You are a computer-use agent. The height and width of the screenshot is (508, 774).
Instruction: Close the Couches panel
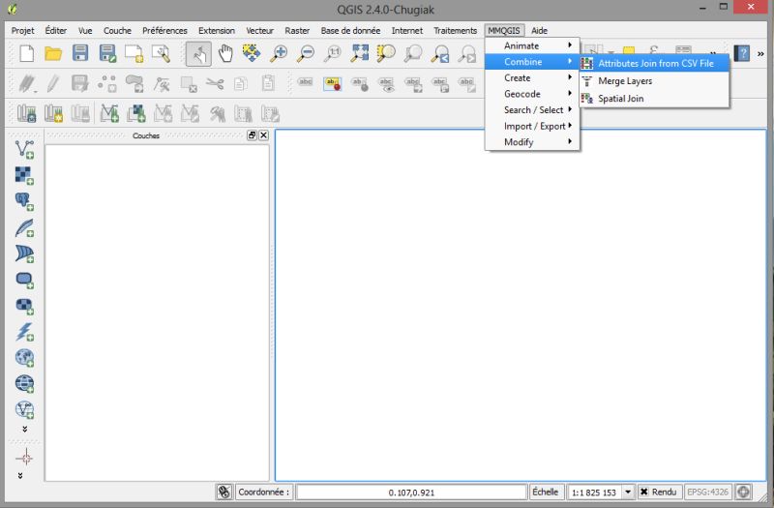point(263,135)
